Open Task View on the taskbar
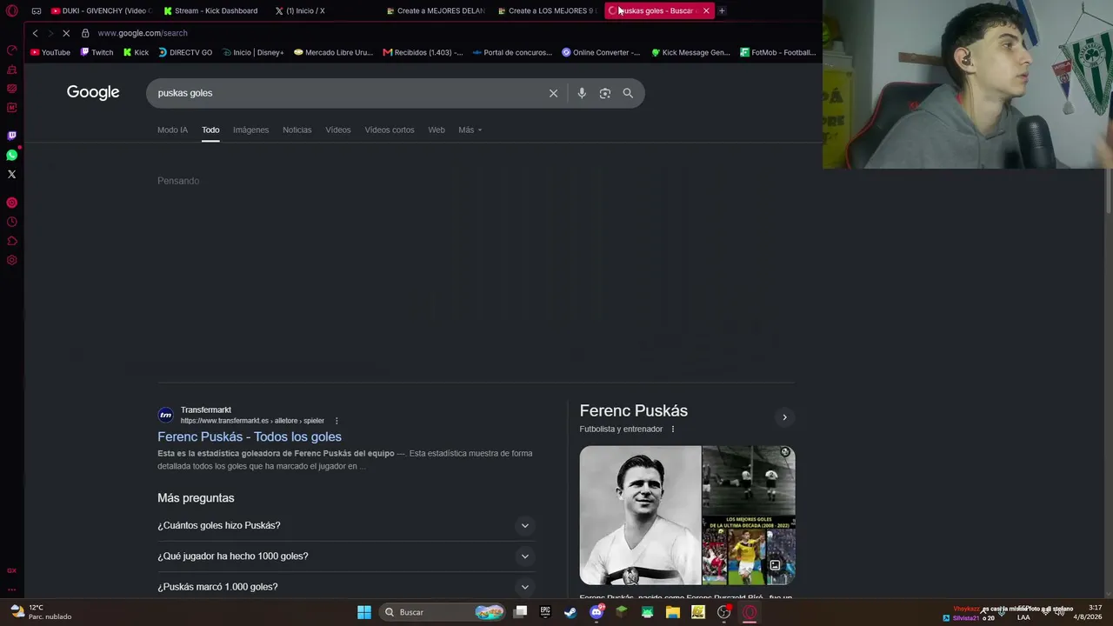The image size is (1113, 626). tap(520, 612)
